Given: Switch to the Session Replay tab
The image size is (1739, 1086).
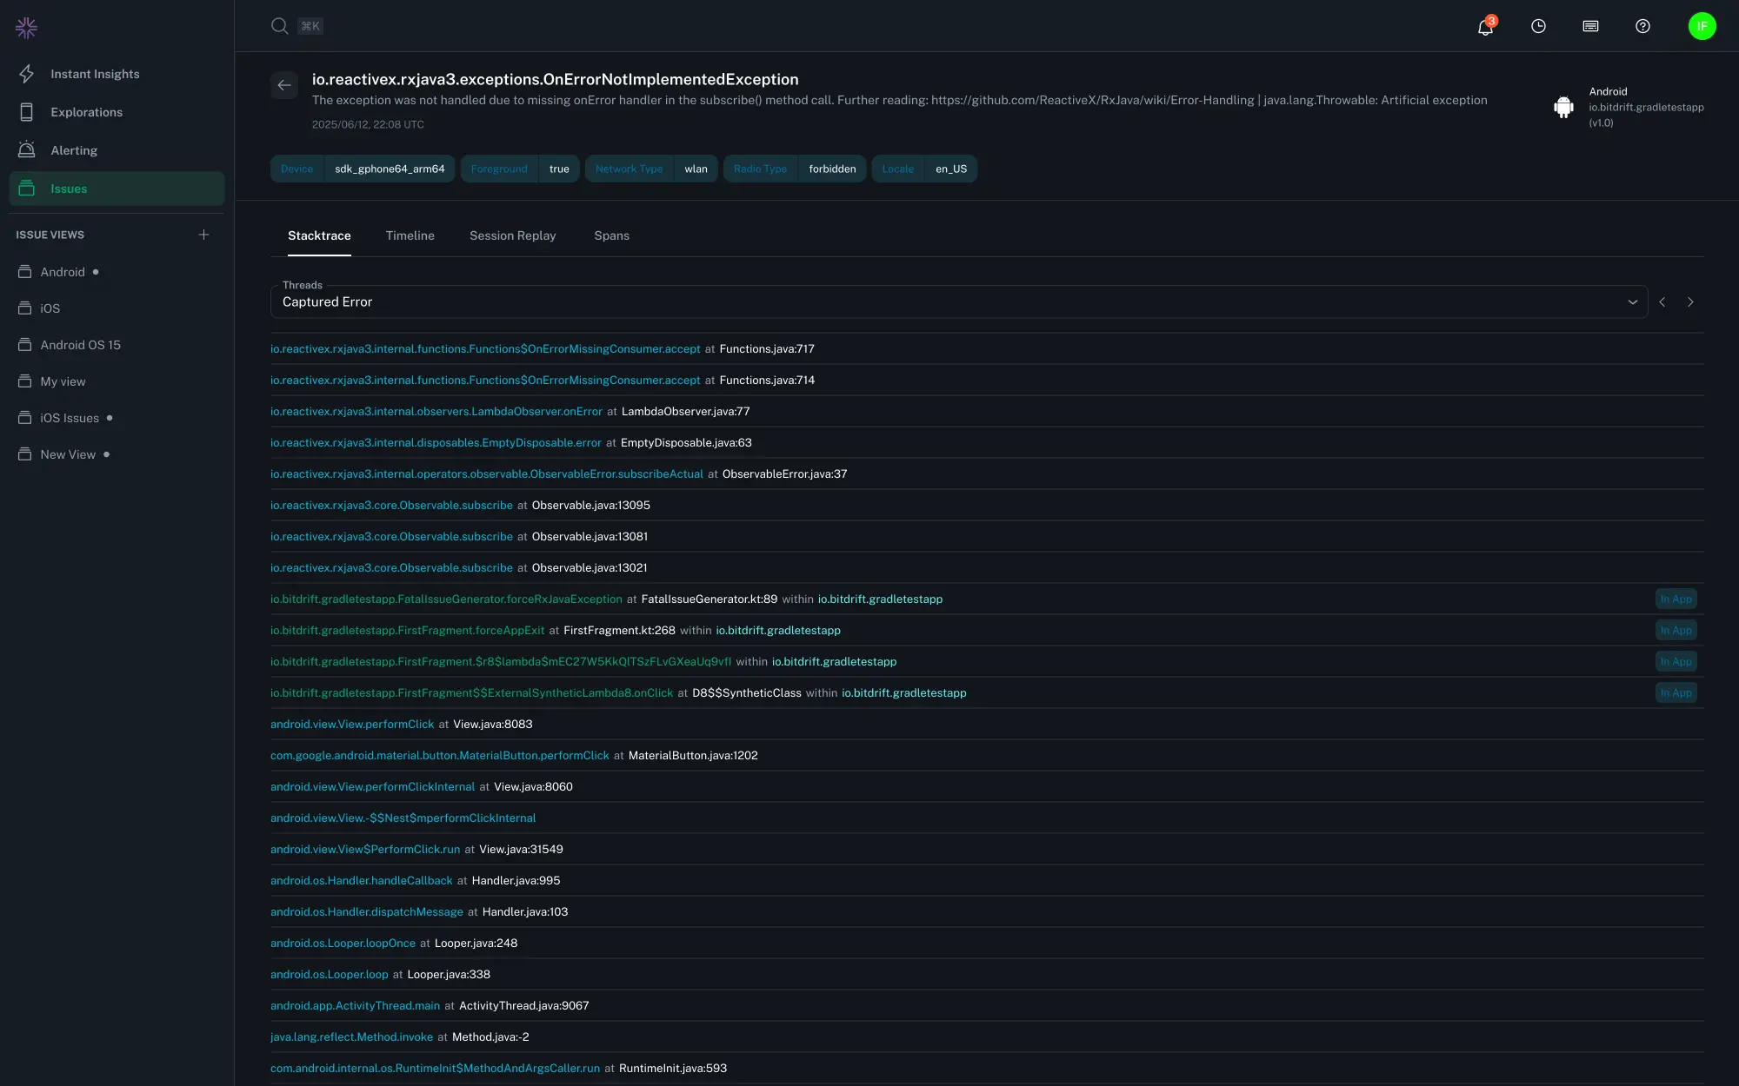Looking at the screenshot, I should coord(513,235).
